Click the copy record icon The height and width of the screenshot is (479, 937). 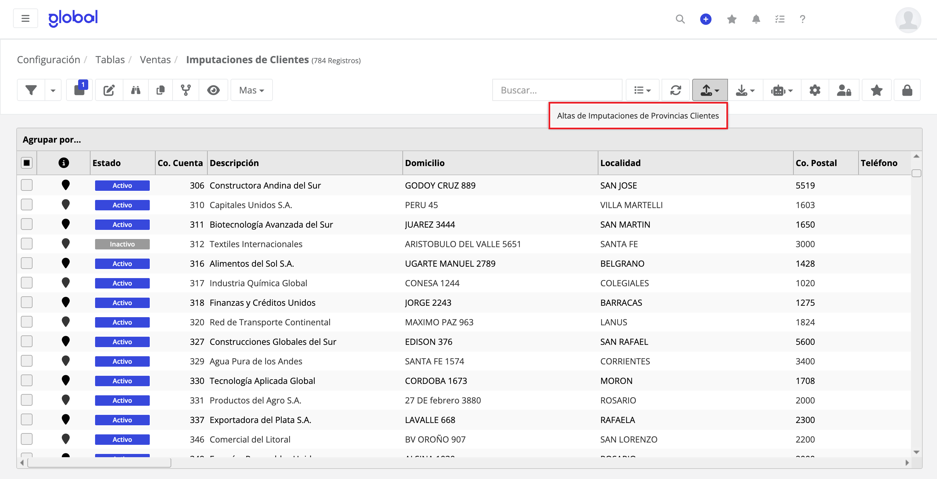(161, 90)
